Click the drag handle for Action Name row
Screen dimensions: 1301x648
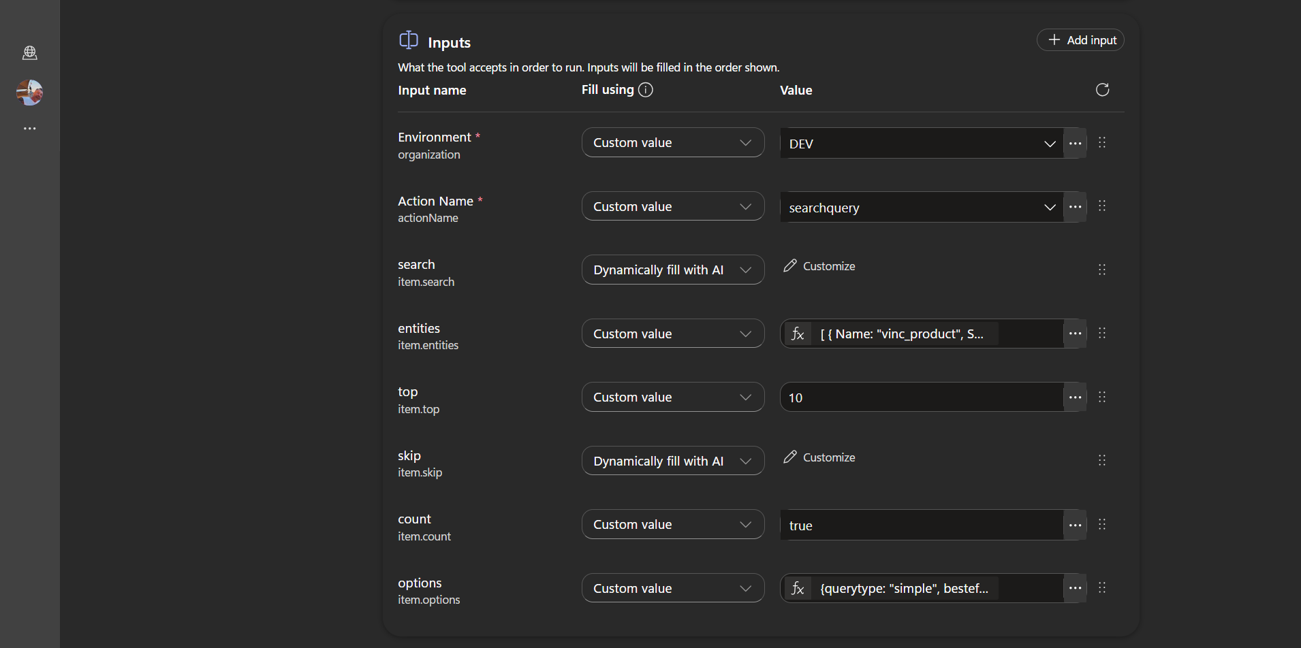(x=1102, y=206)
